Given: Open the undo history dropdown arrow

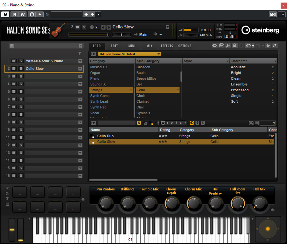Looking at the screenshot, I should tap(253, 46).
